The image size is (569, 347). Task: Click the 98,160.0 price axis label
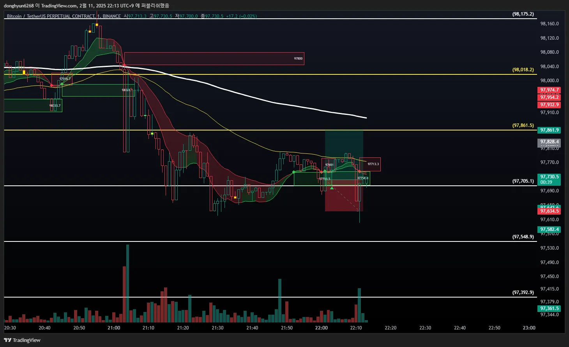(550, 24)
